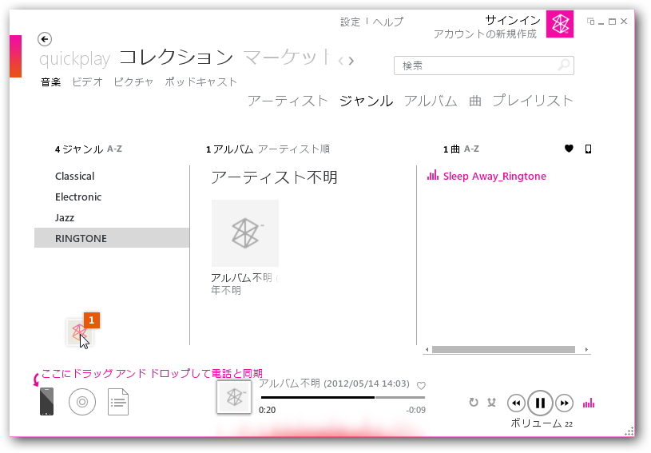This screenshot has height=453, width=651.
Task: Pause the playing track
Action: coord(540,403)
